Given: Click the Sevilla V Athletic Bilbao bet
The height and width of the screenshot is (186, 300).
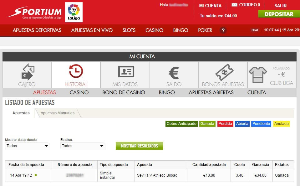Looking at the screenshot, I should point(157,175).
